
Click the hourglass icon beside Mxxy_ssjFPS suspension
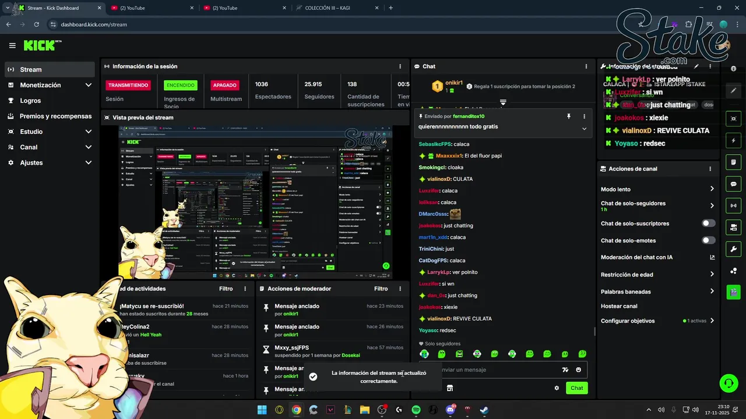[x=266, y=349]
